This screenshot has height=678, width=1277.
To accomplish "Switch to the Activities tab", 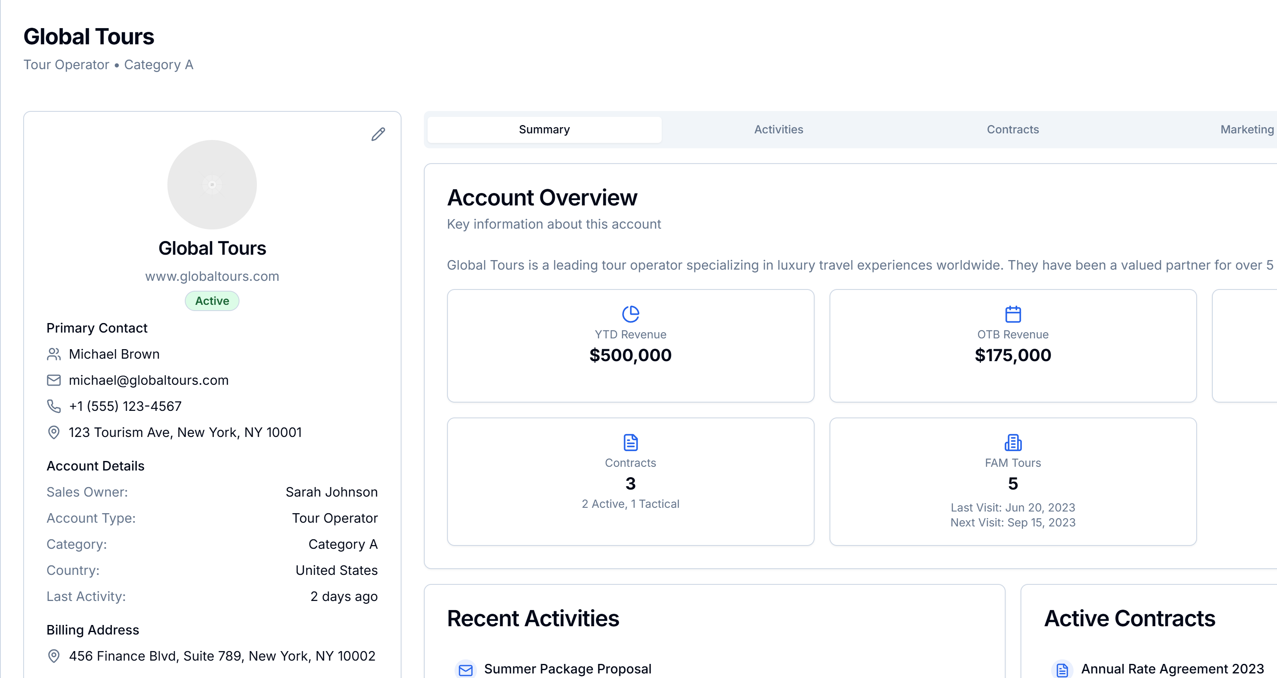I will (x=778, y=129).
